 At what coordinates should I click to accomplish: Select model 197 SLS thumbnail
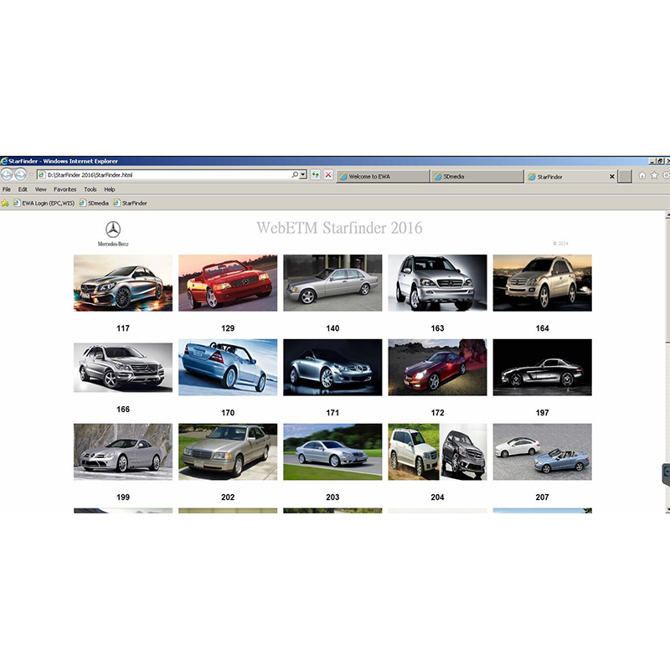pyautogui.click(x=542, y=368)
